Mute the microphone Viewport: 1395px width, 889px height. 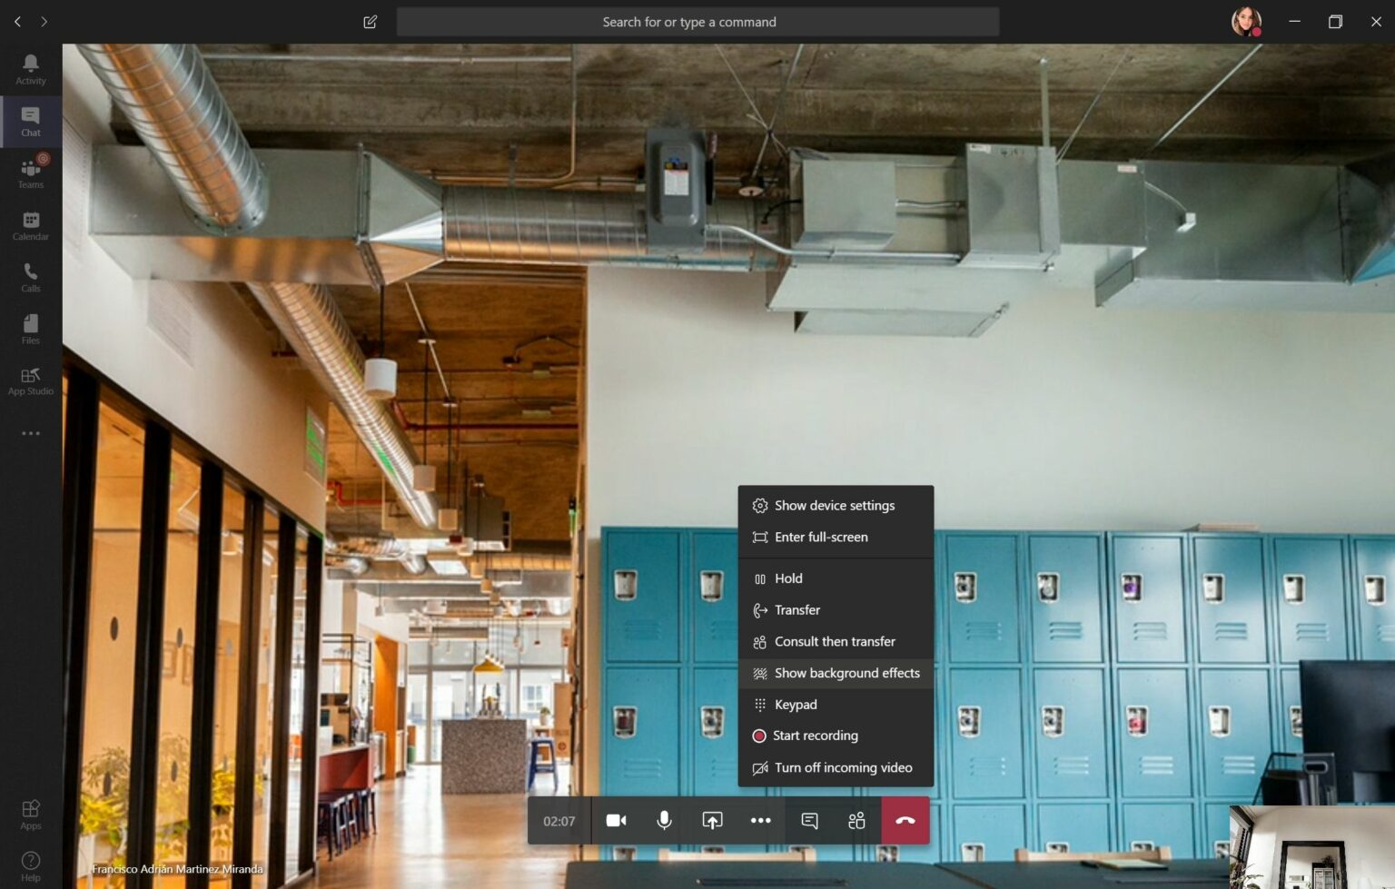(664, 820)
